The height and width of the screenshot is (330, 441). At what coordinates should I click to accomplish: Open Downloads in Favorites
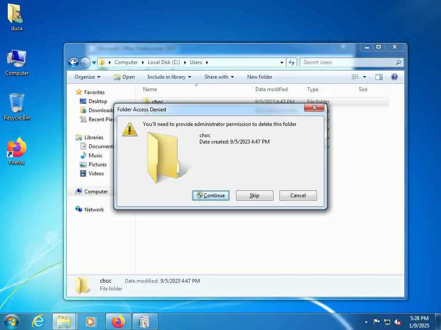pos(97,110)
